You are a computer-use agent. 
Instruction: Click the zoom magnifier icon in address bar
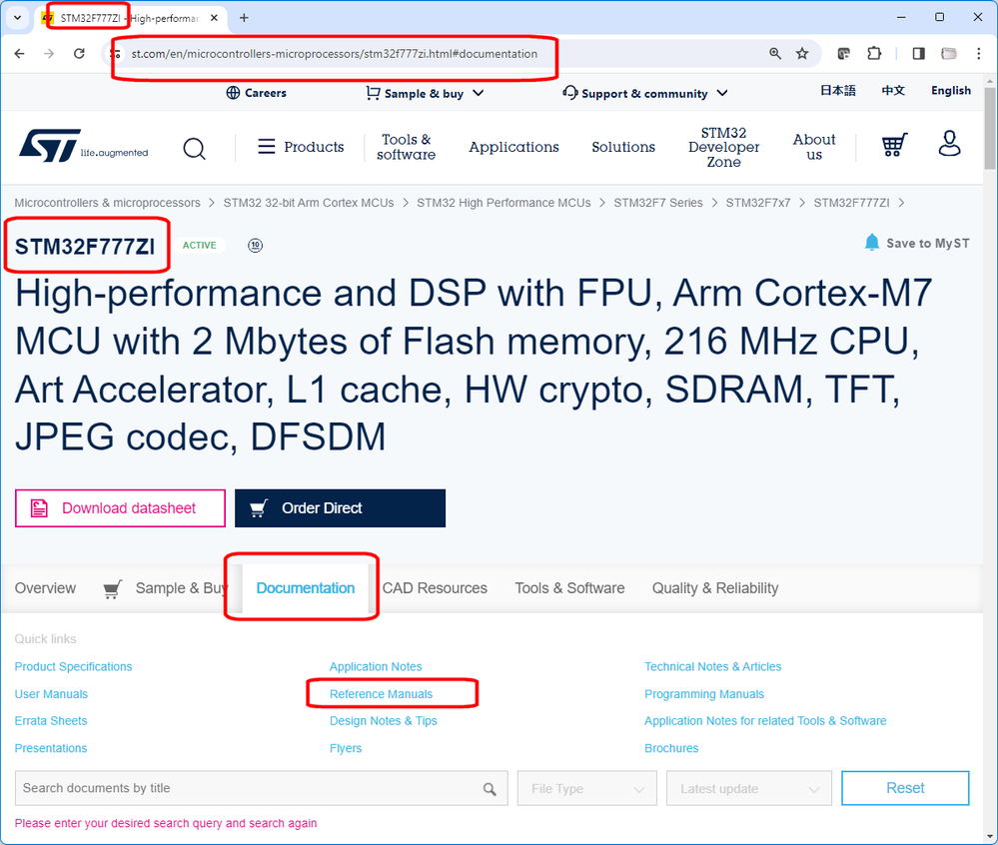[774, 54]
